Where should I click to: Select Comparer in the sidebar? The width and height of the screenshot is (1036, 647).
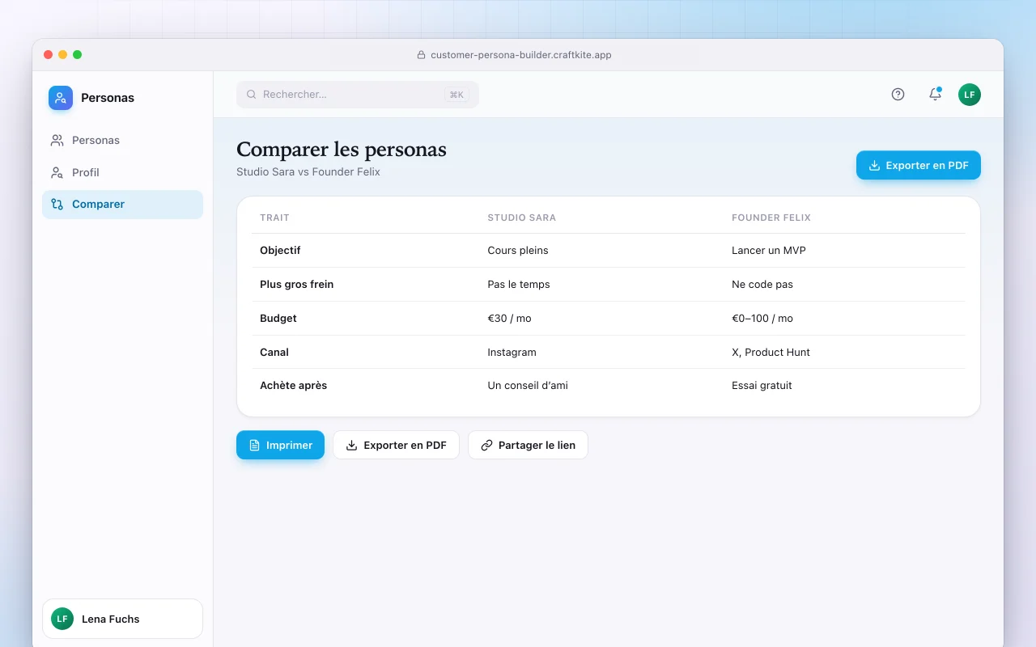pyautogui.click(x=122, y=205)
